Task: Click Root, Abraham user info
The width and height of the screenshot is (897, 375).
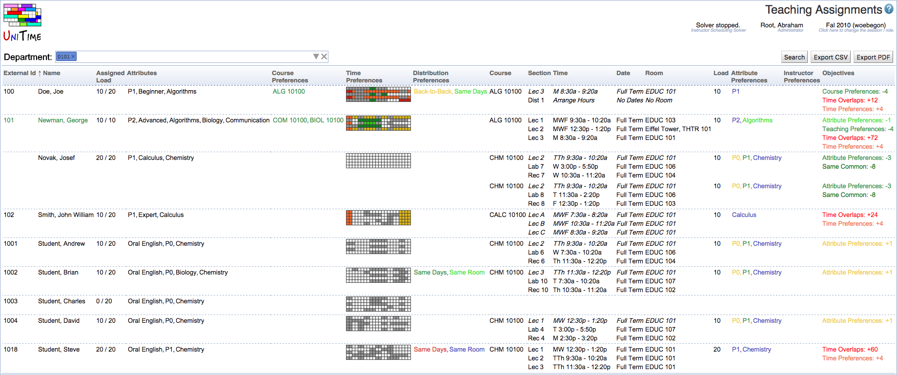Action: point(781,25)
